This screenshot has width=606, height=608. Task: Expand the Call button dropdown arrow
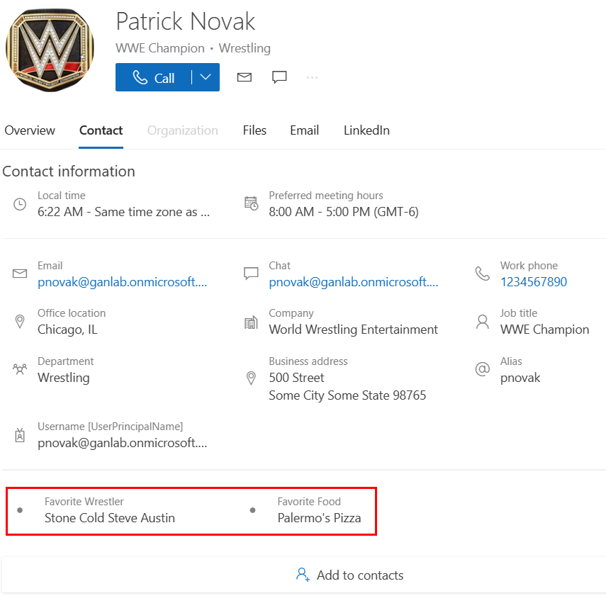click(x=206, y=77)
